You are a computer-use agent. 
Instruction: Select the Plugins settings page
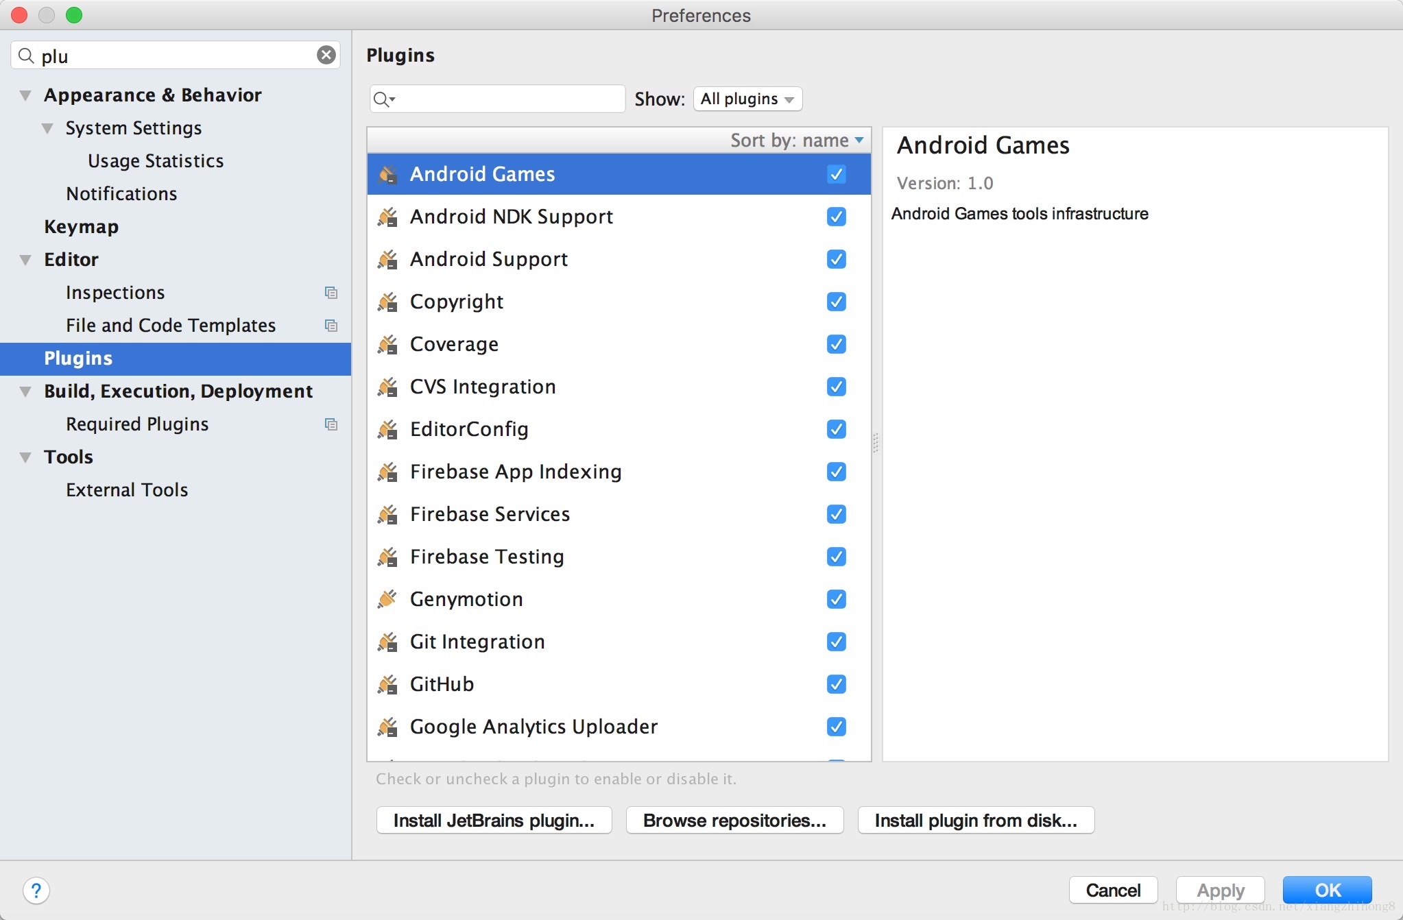[176, 359]
